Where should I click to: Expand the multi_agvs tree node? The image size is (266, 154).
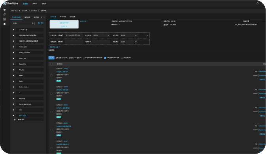click(x=13, y=47)
